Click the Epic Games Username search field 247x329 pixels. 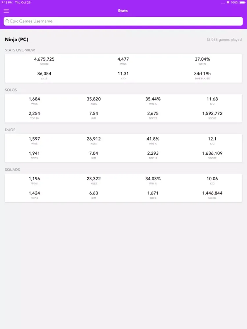click(x=123, y=21)
